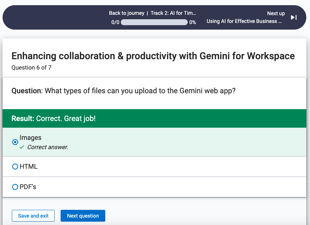Click the Next up label

[x=276, y=13]
